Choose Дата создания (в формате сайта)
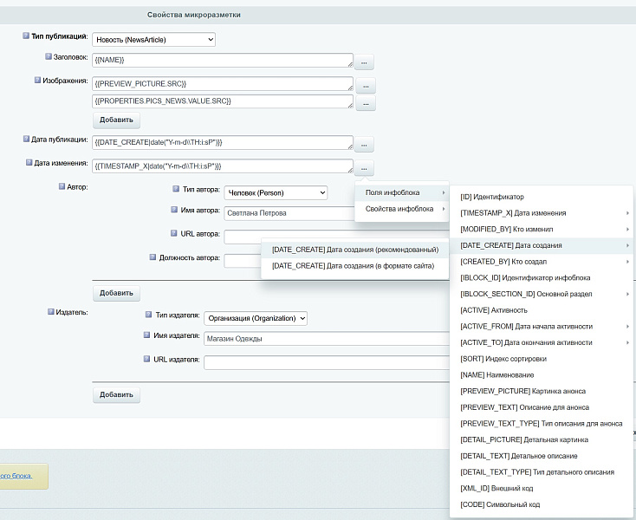Image resolution: width=636 pixels, height=520 pixels. [353, 266]
